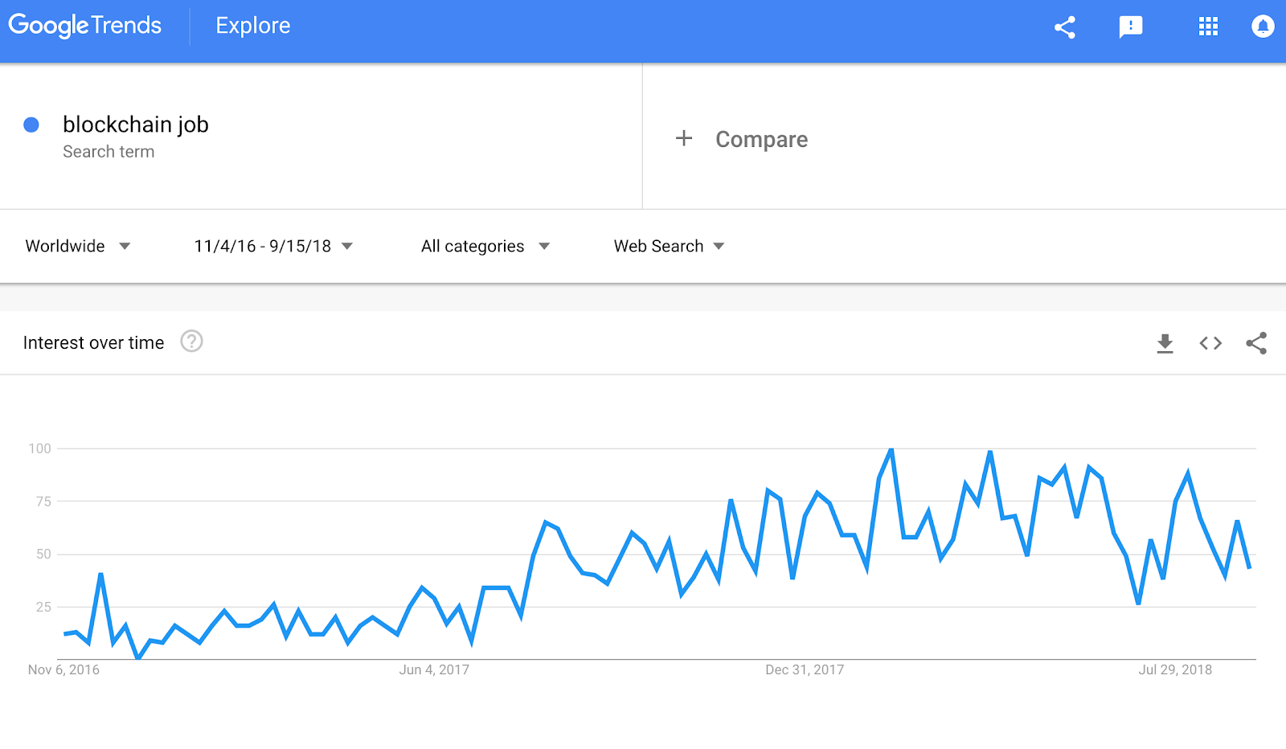Image resolution: width=1286 pixels, height=749 pixels.
Task: Open the 11/4/16 - 9/15/18 date range dropdown
Action: coord(273,246)
